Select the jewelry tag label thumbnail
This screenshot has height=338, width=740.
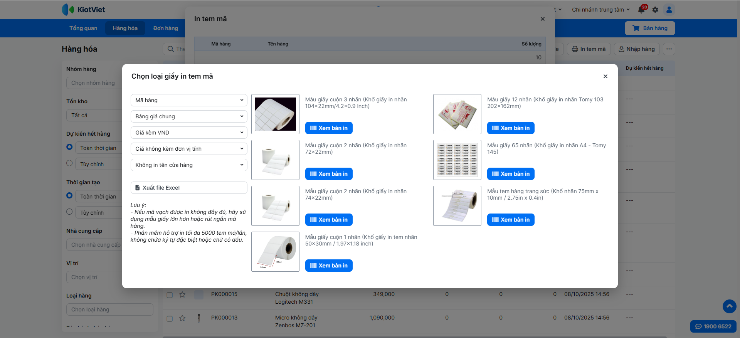tap(457, 206)
